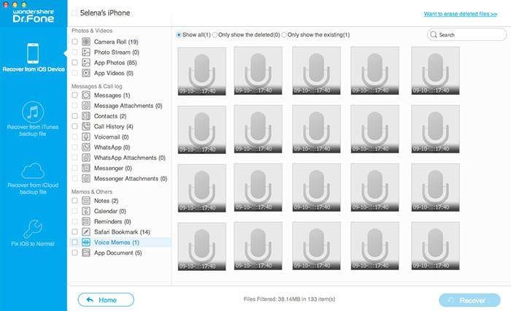Focus the Search field

pos(466,34)
